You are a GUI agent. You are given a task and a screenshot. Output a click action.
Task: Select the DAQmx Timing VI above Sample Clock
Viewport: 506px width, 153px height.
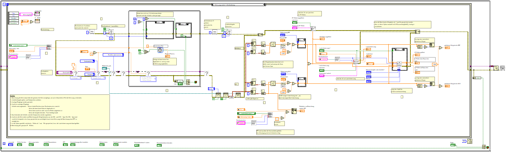(98, 73)
